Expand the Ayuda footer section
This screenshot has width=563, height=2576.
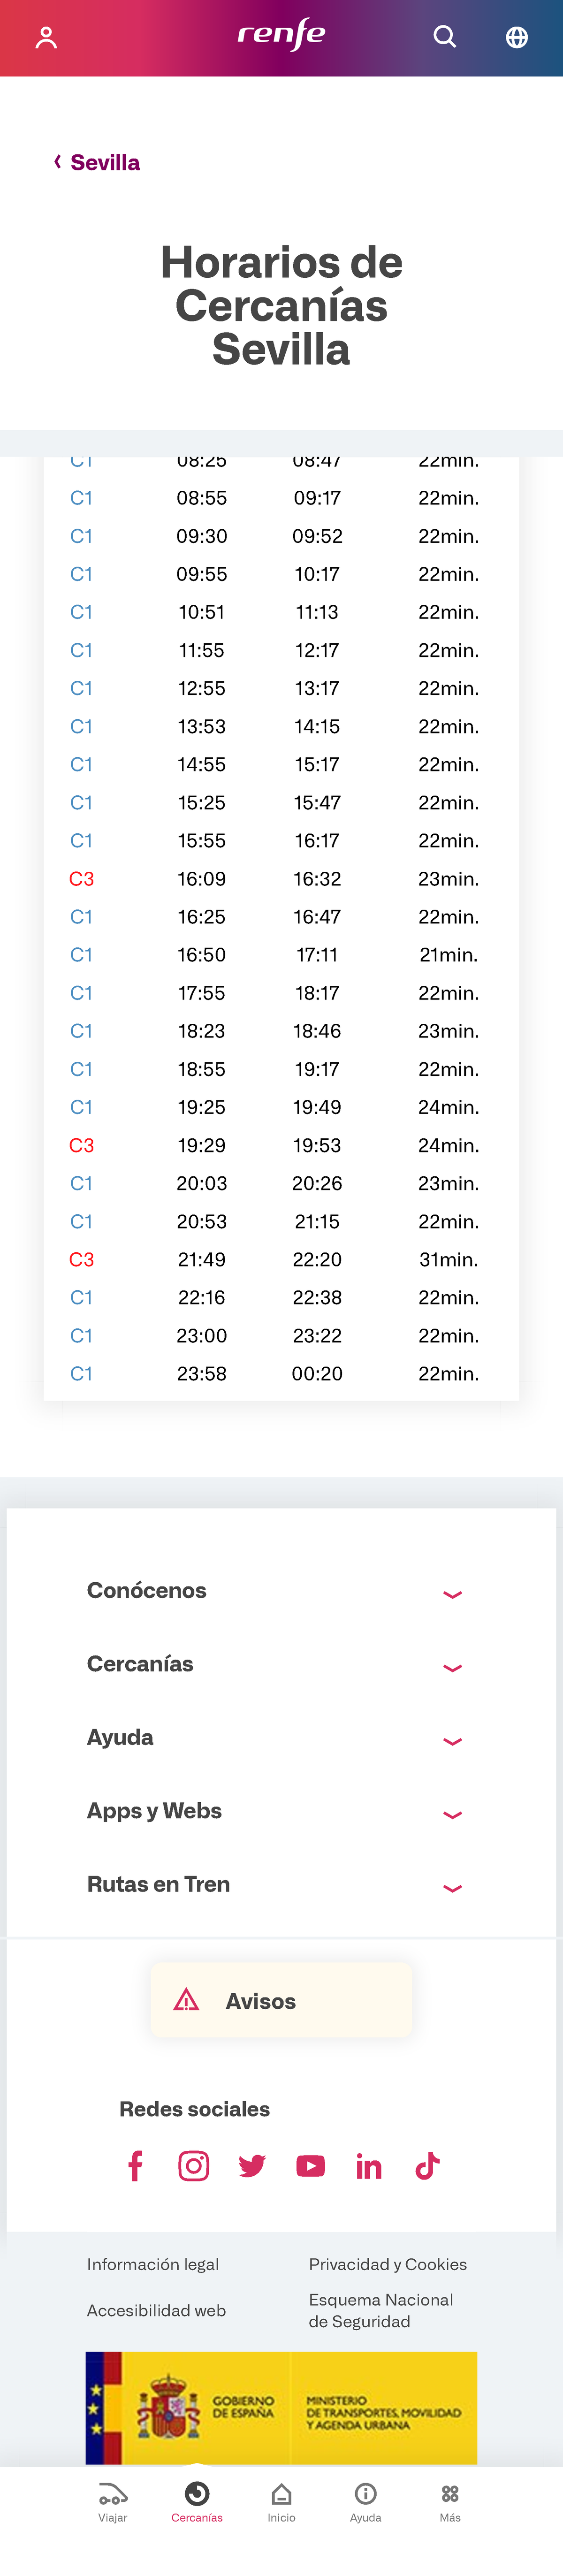click(x=281, y=1737)
